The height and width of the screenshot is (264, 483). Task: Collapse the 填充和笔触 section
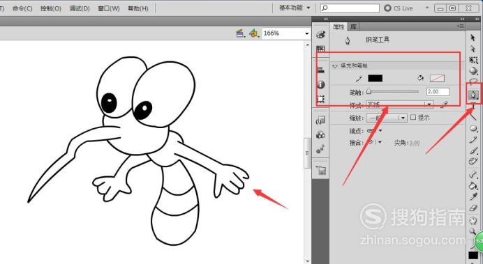pyautogui.click(x=335, y=65)
